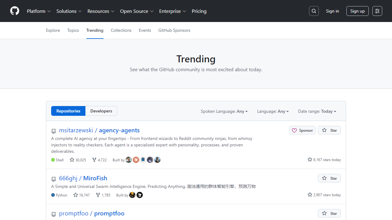The image size is (392, 220).
Task: Expand the Open Source menu
Action: coord(137,11)
